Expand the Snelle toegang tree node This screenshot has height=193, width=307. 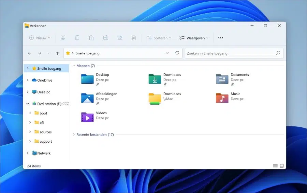(28, 68)
